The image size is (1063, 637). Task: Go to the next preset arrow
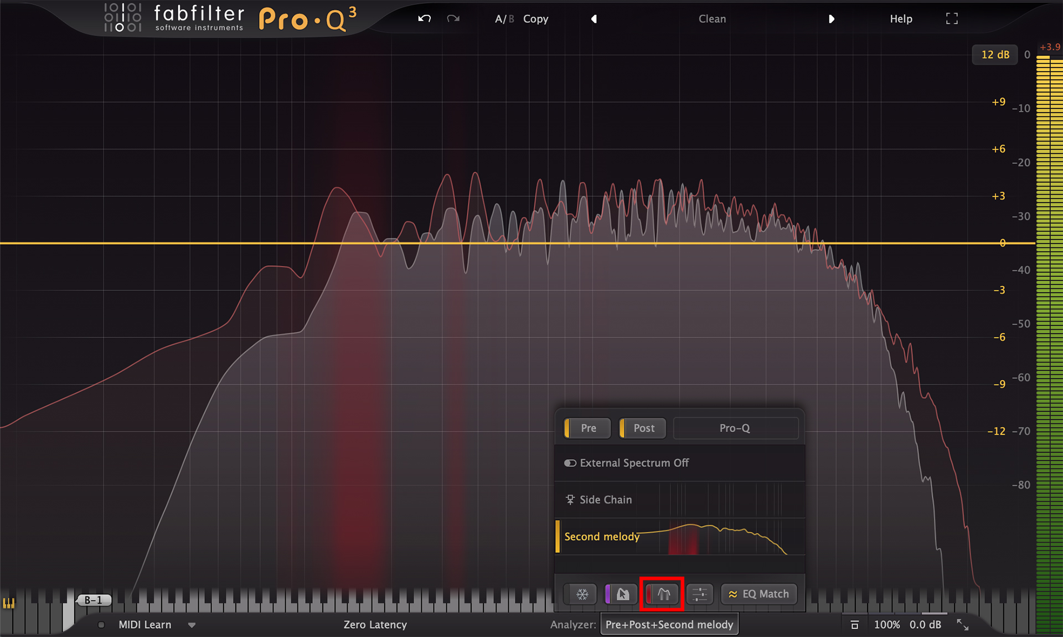point(831,19)
